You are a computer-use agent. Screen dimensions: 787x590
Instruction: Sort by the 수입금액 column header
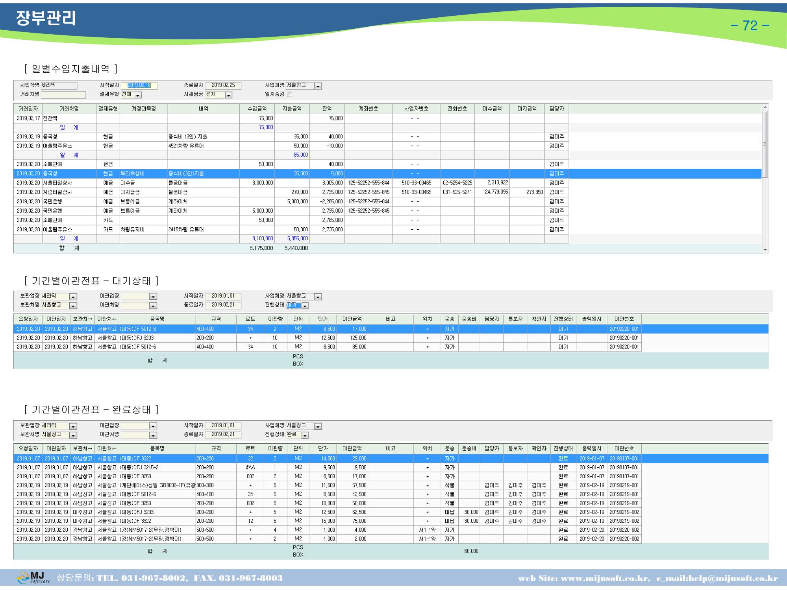pyautogui.click(x=257, y=109)
